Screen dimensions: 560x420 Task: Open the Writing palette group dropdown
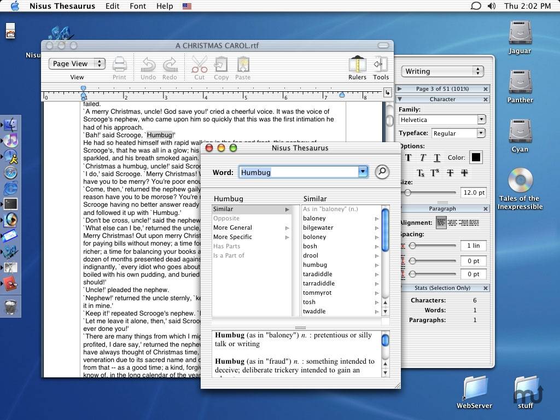(442, 71)
